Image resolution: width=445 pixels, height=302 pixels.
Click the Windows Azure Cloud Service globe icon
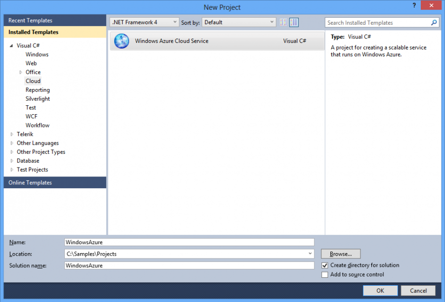[122, 41]
